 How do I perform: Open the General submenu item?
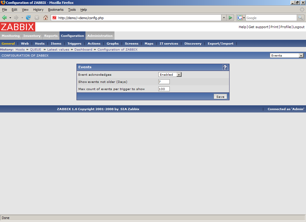coord(8,44)
